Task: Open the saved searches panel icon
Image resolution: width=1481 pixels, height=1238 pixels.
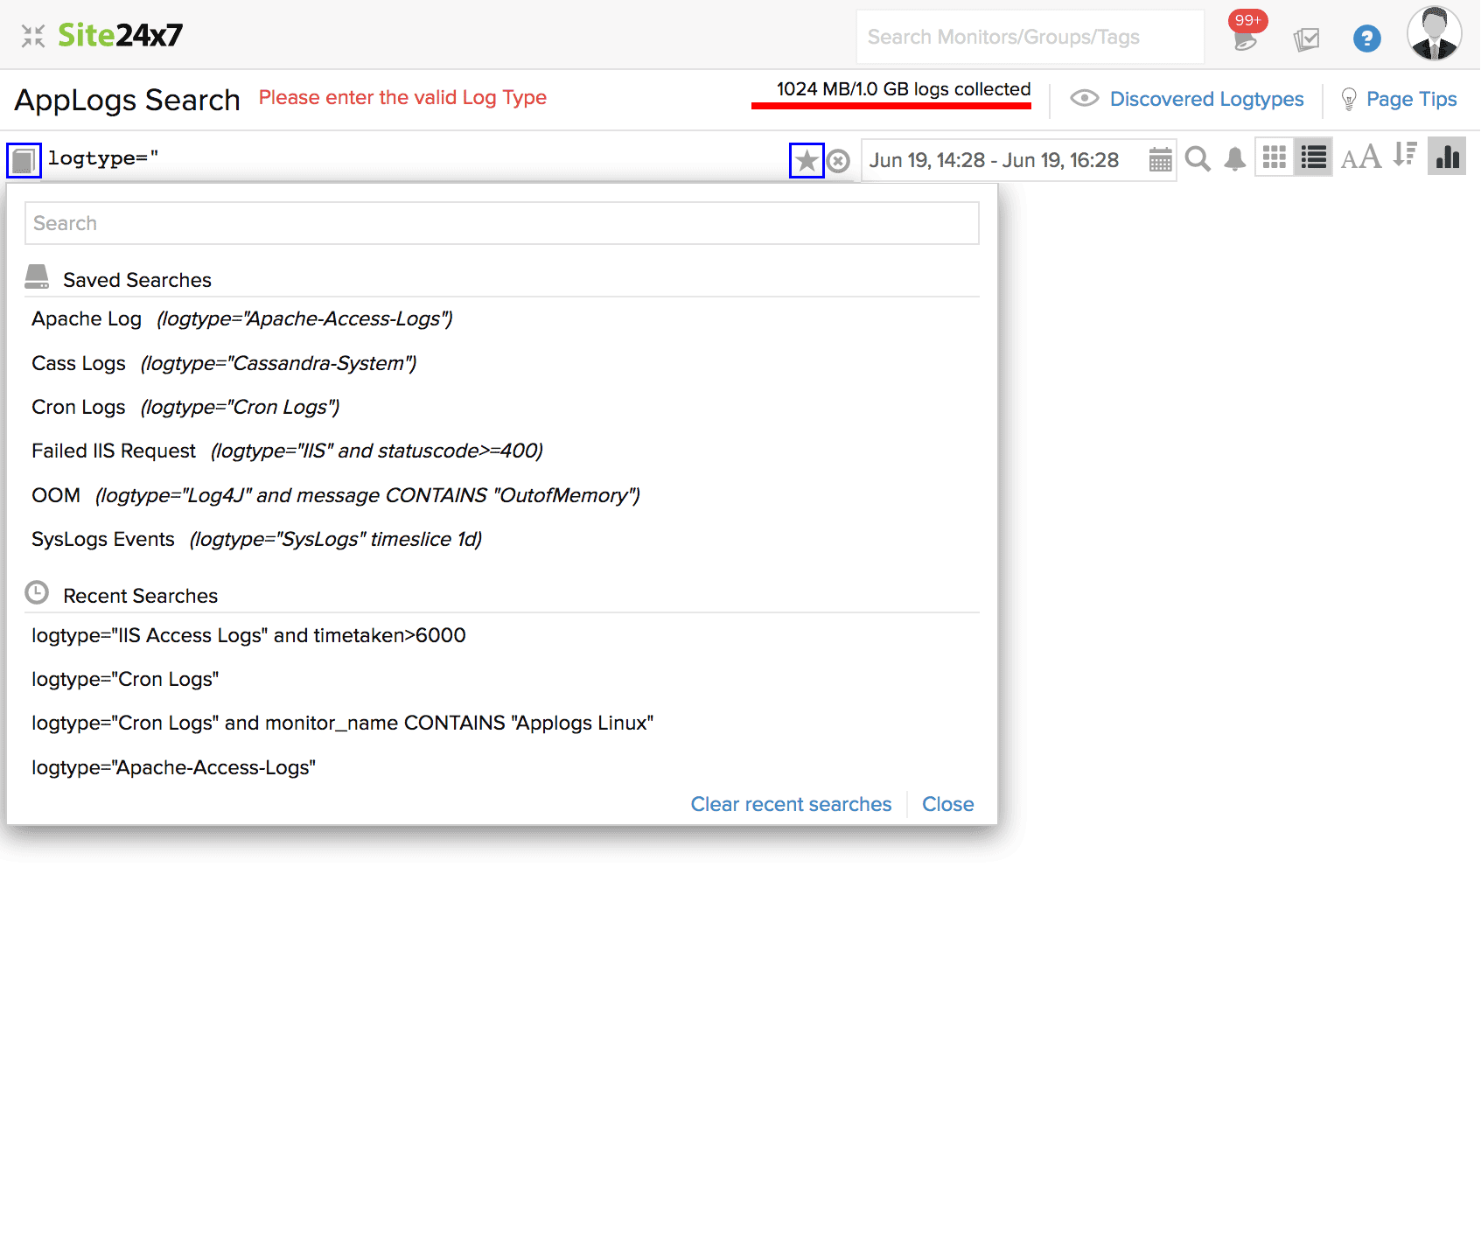Action: click(24, 159)
